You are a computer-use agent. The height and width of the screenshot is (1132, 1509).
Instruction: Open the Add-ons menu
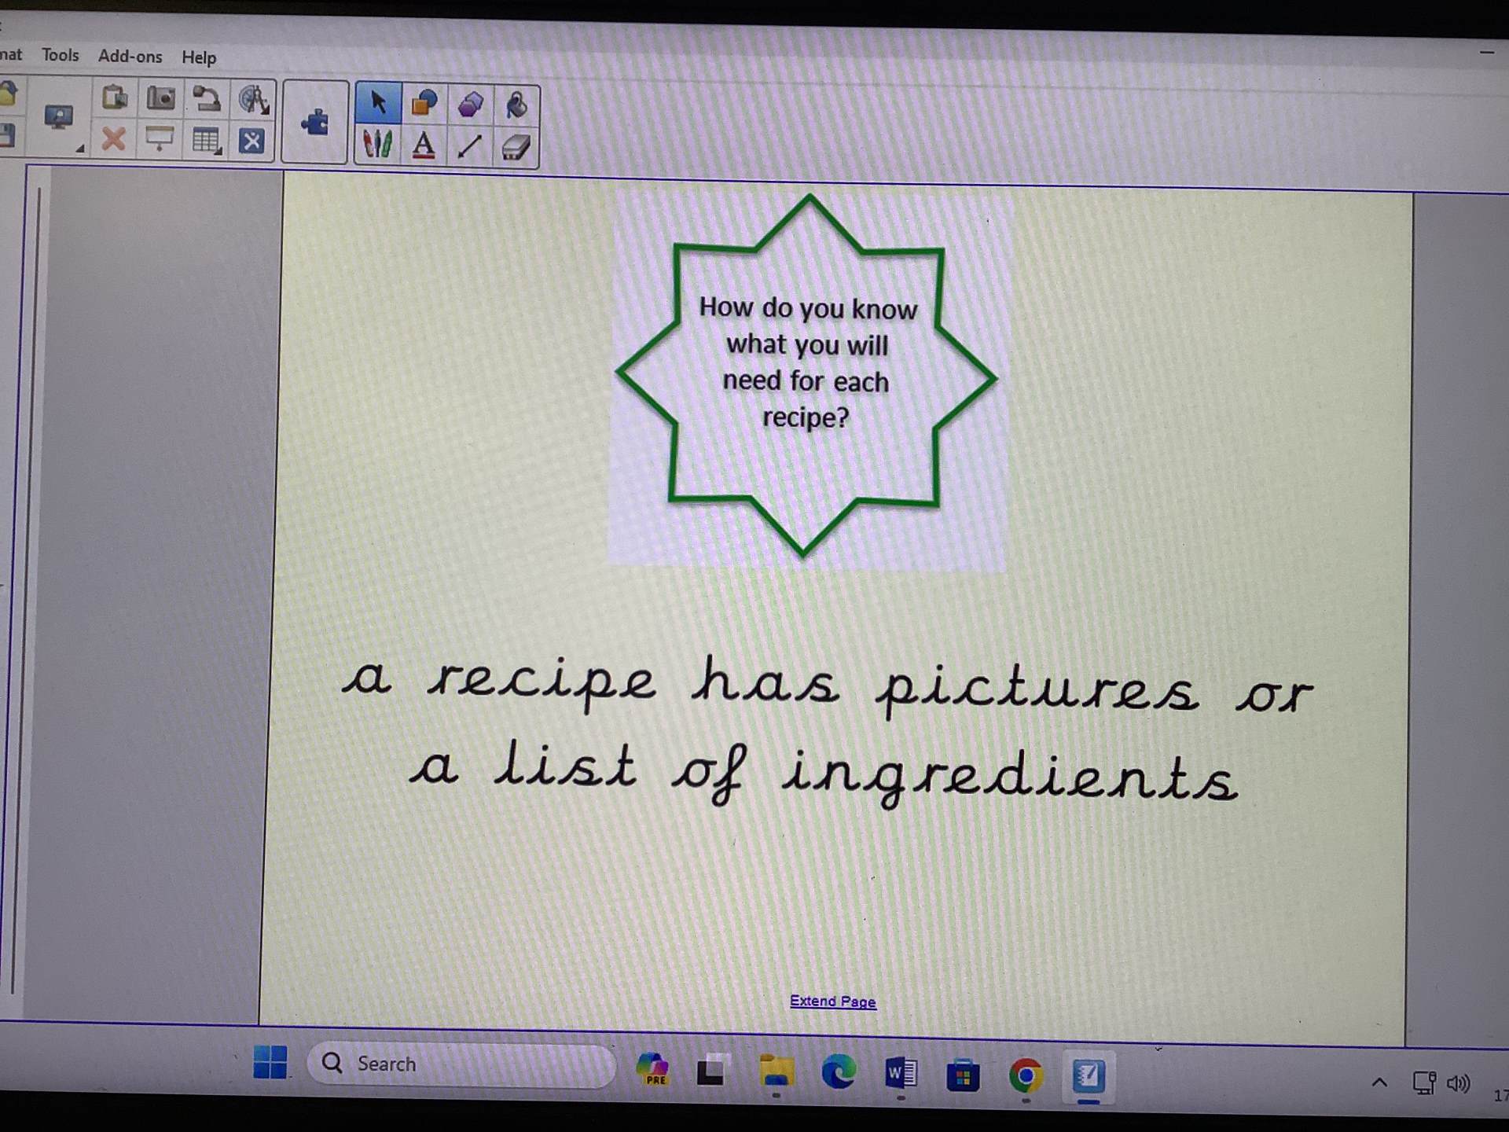(x=130, y=57)
